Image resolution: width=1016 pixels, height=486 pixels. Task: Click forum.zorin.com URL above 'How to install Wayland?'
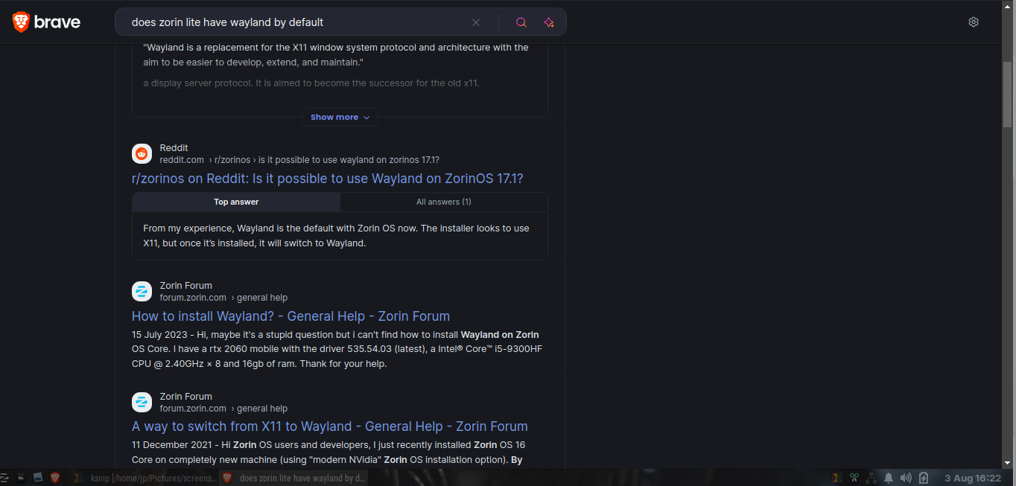(x=193, y=298)
